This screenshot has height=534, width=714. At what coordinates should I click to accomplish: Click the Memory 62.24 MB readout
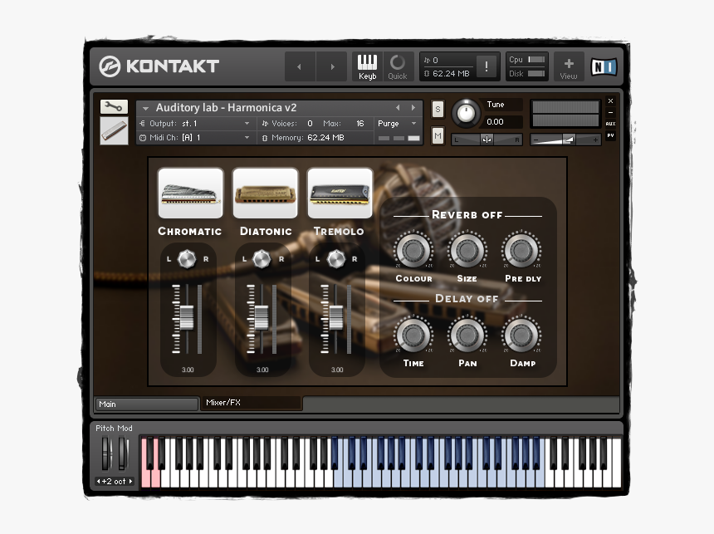point(325,138)
